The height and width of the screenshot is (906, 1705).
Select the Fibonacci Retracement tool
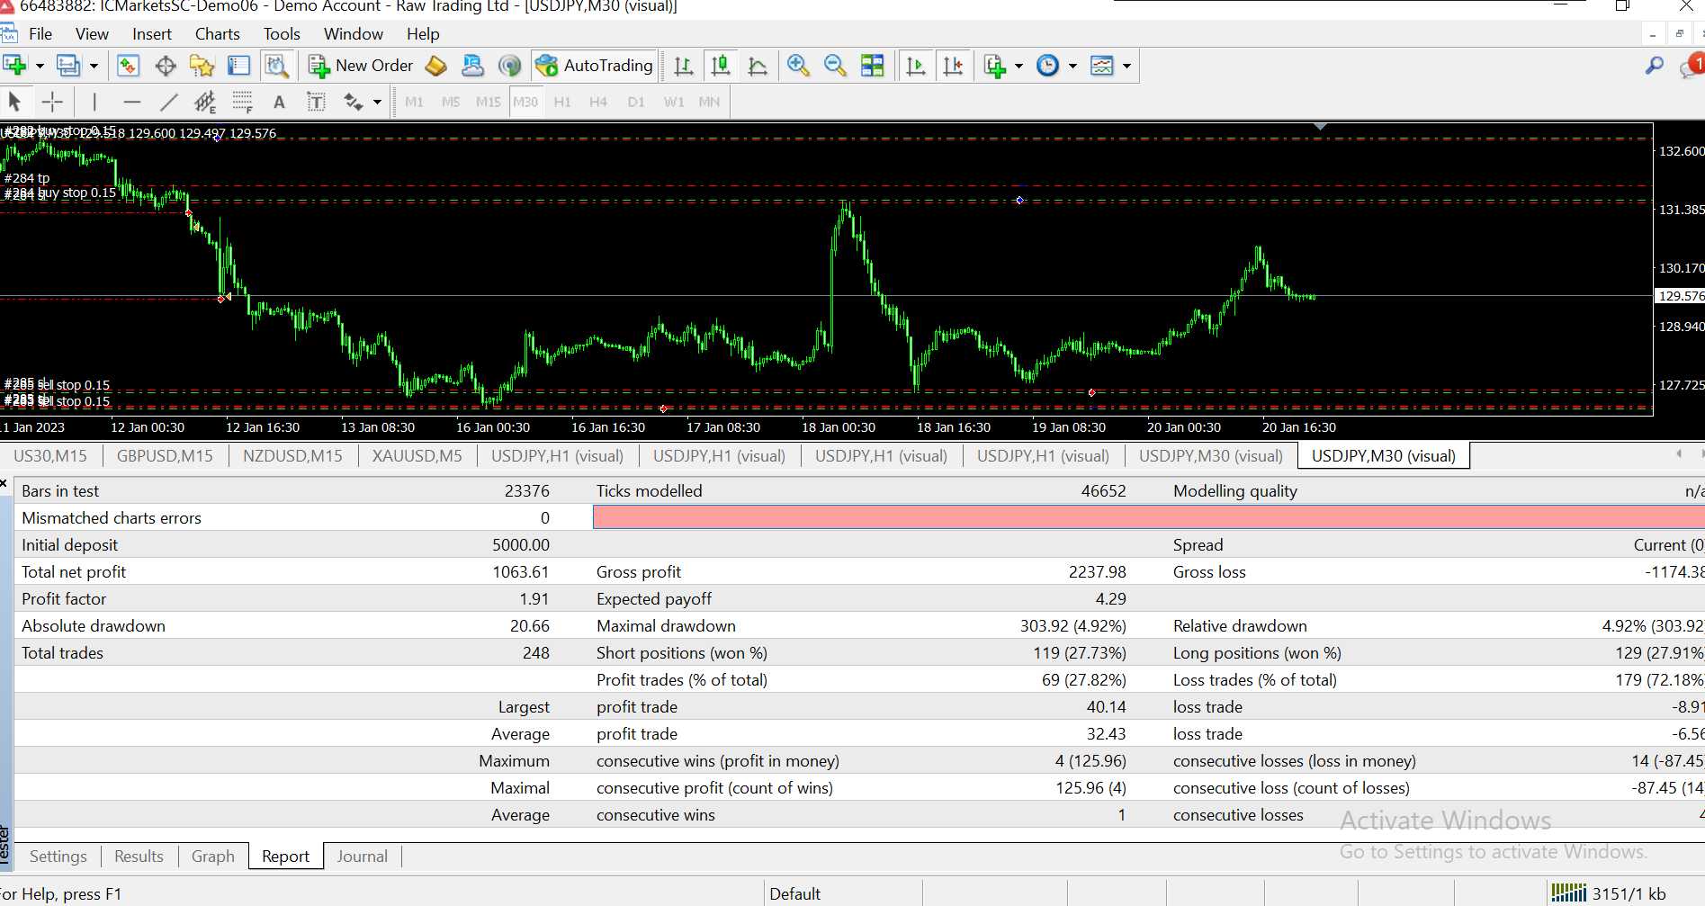(242, 102)
